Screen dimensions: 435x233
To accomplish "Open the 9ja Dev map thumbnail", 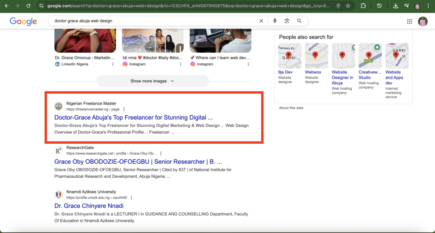I will click(290, 56).
